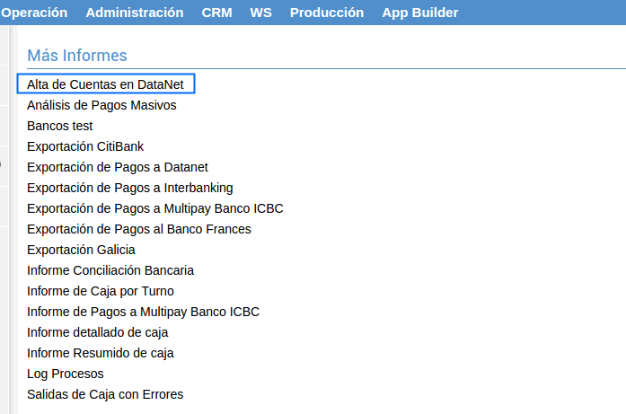The image size is (626, 414).
Task: Select the WS menu
Action: 260,13
